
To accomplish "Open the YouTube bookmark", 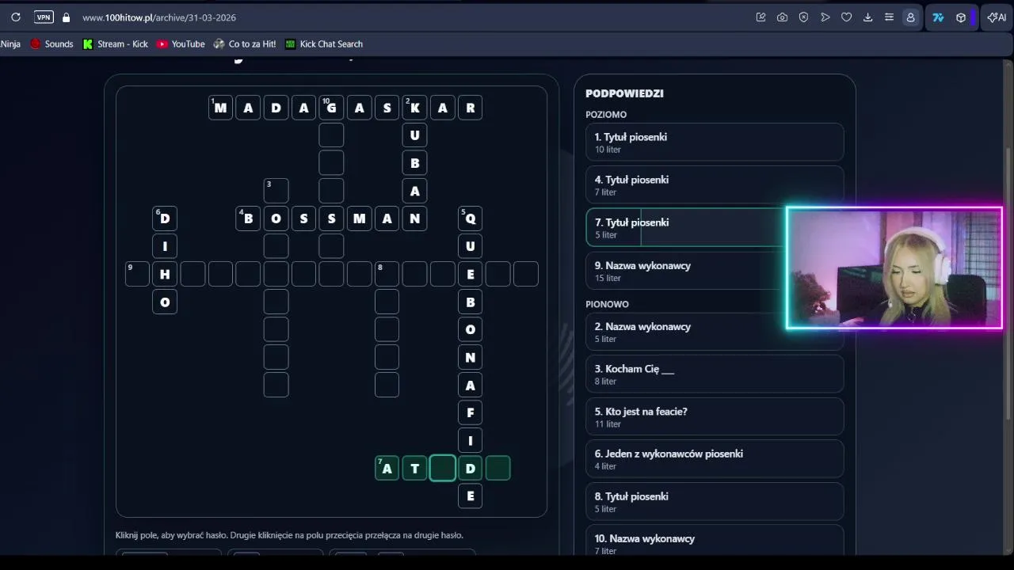I will (181, 44).
